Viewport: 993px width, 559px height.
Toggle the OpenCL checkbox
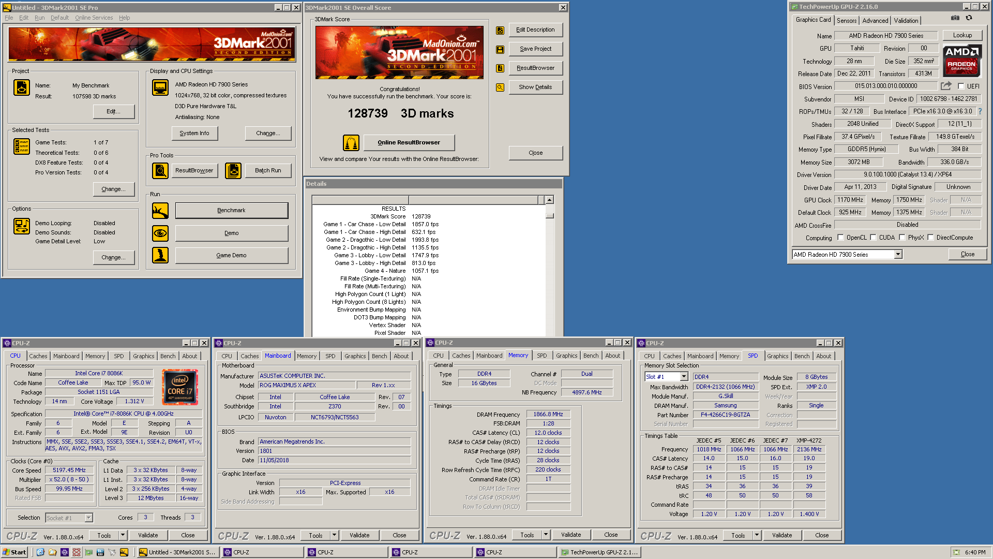(x=840, y=238)
